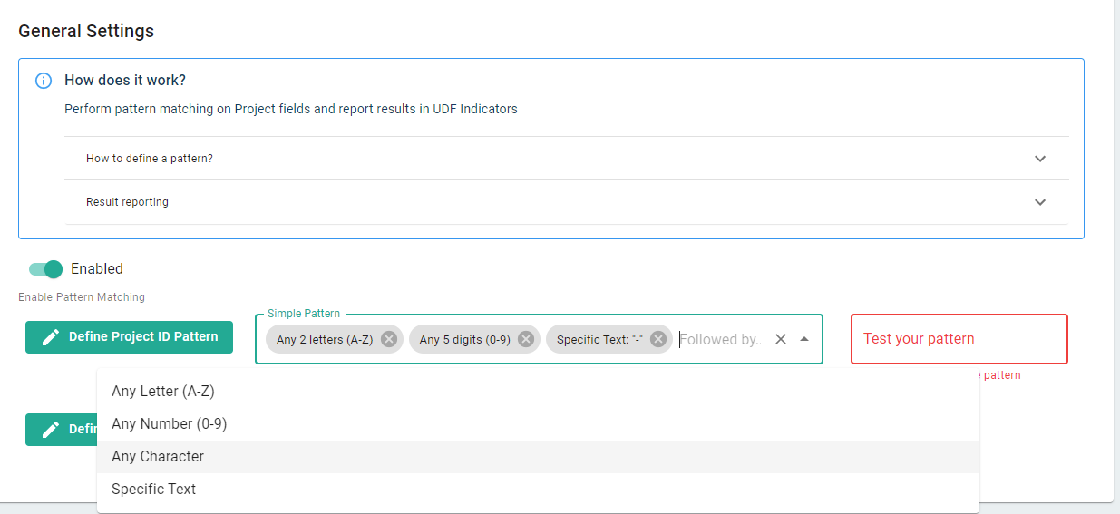Click the pencil icon on the partially hidden Define button
1120x514 pixels.
click(52, 429)
